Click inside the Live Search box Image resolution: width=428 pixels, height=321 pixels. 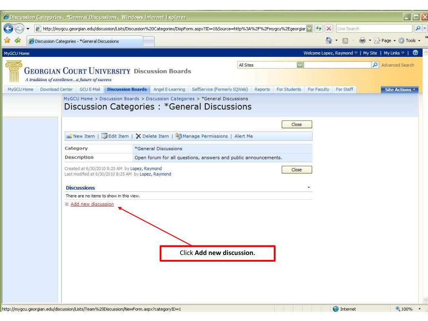pos(374,28)
